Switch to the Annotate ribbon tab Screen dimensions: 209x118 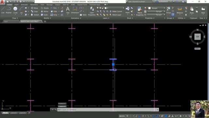click(x=24, y=5)
